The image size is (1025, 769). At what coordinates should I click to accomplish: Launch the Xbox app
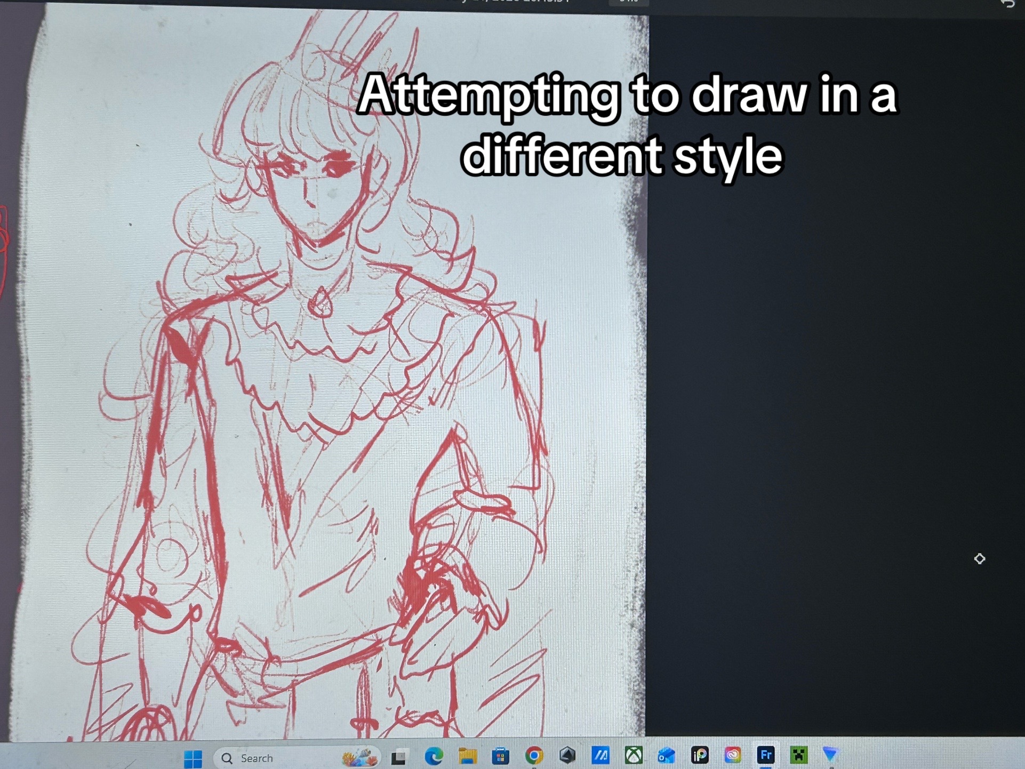coord(634,755)
